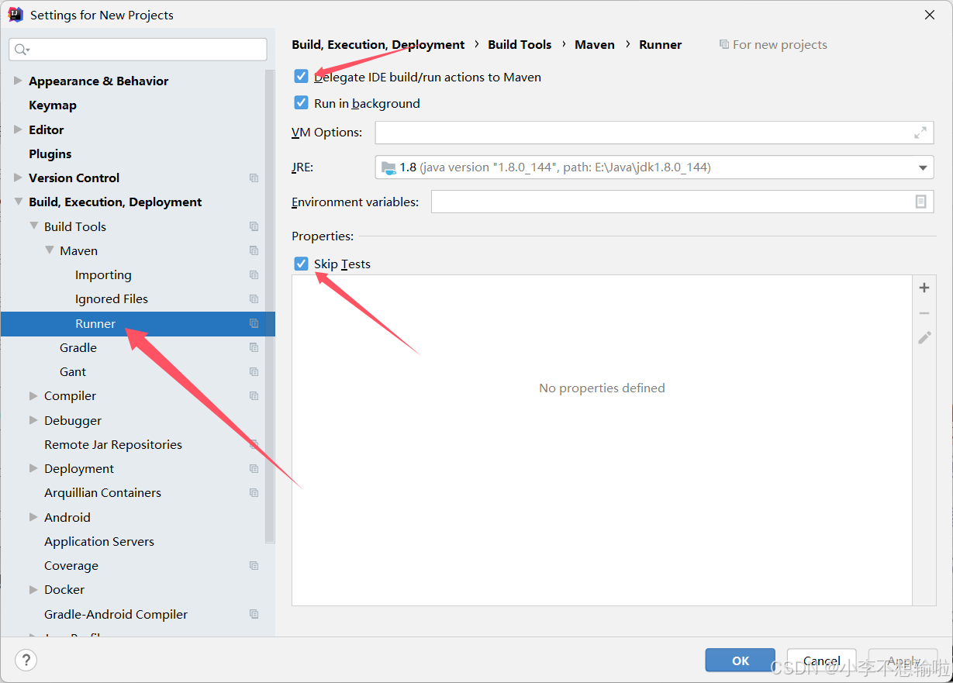This screenshot has width=953, height=683.
Task: Select Ignored Files under Maven
Action: [112, 298]
